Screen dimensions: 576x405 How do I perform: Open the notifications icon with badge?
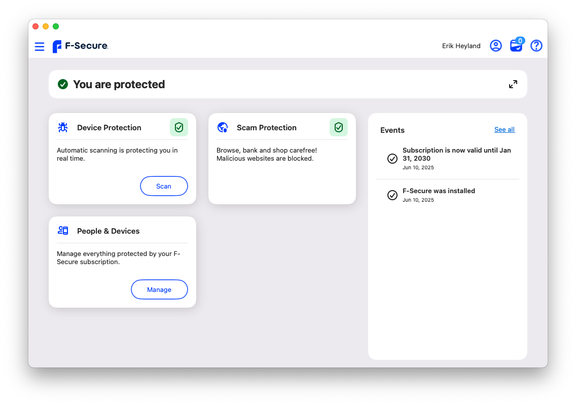pyautogui.click(x=516, y=46)
